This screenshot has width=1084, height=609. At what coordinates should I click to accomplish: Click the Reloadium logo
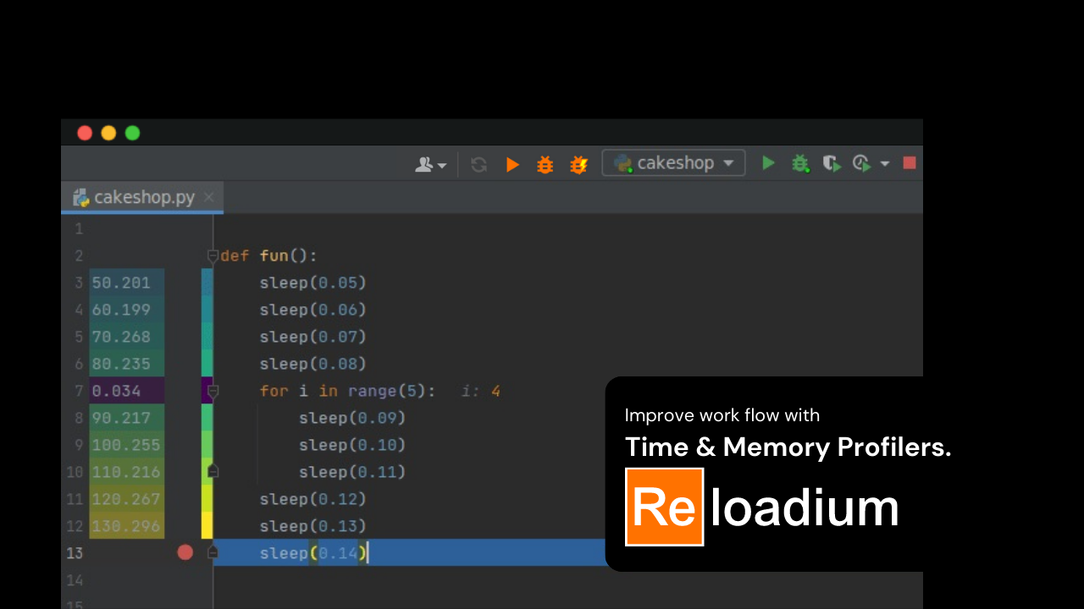click(x=762, y=507)
